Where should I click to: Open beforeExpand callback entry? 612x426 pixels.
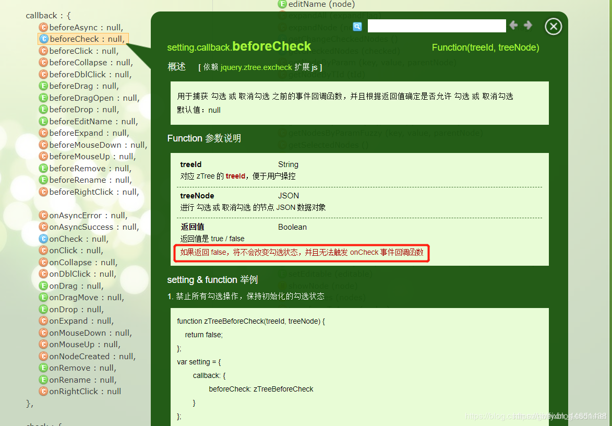pyautogui.click(x=85, y=133)
